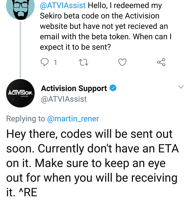Tap the blue verified badge
This screenshot has height=201, width=190.
pos(113,88)
